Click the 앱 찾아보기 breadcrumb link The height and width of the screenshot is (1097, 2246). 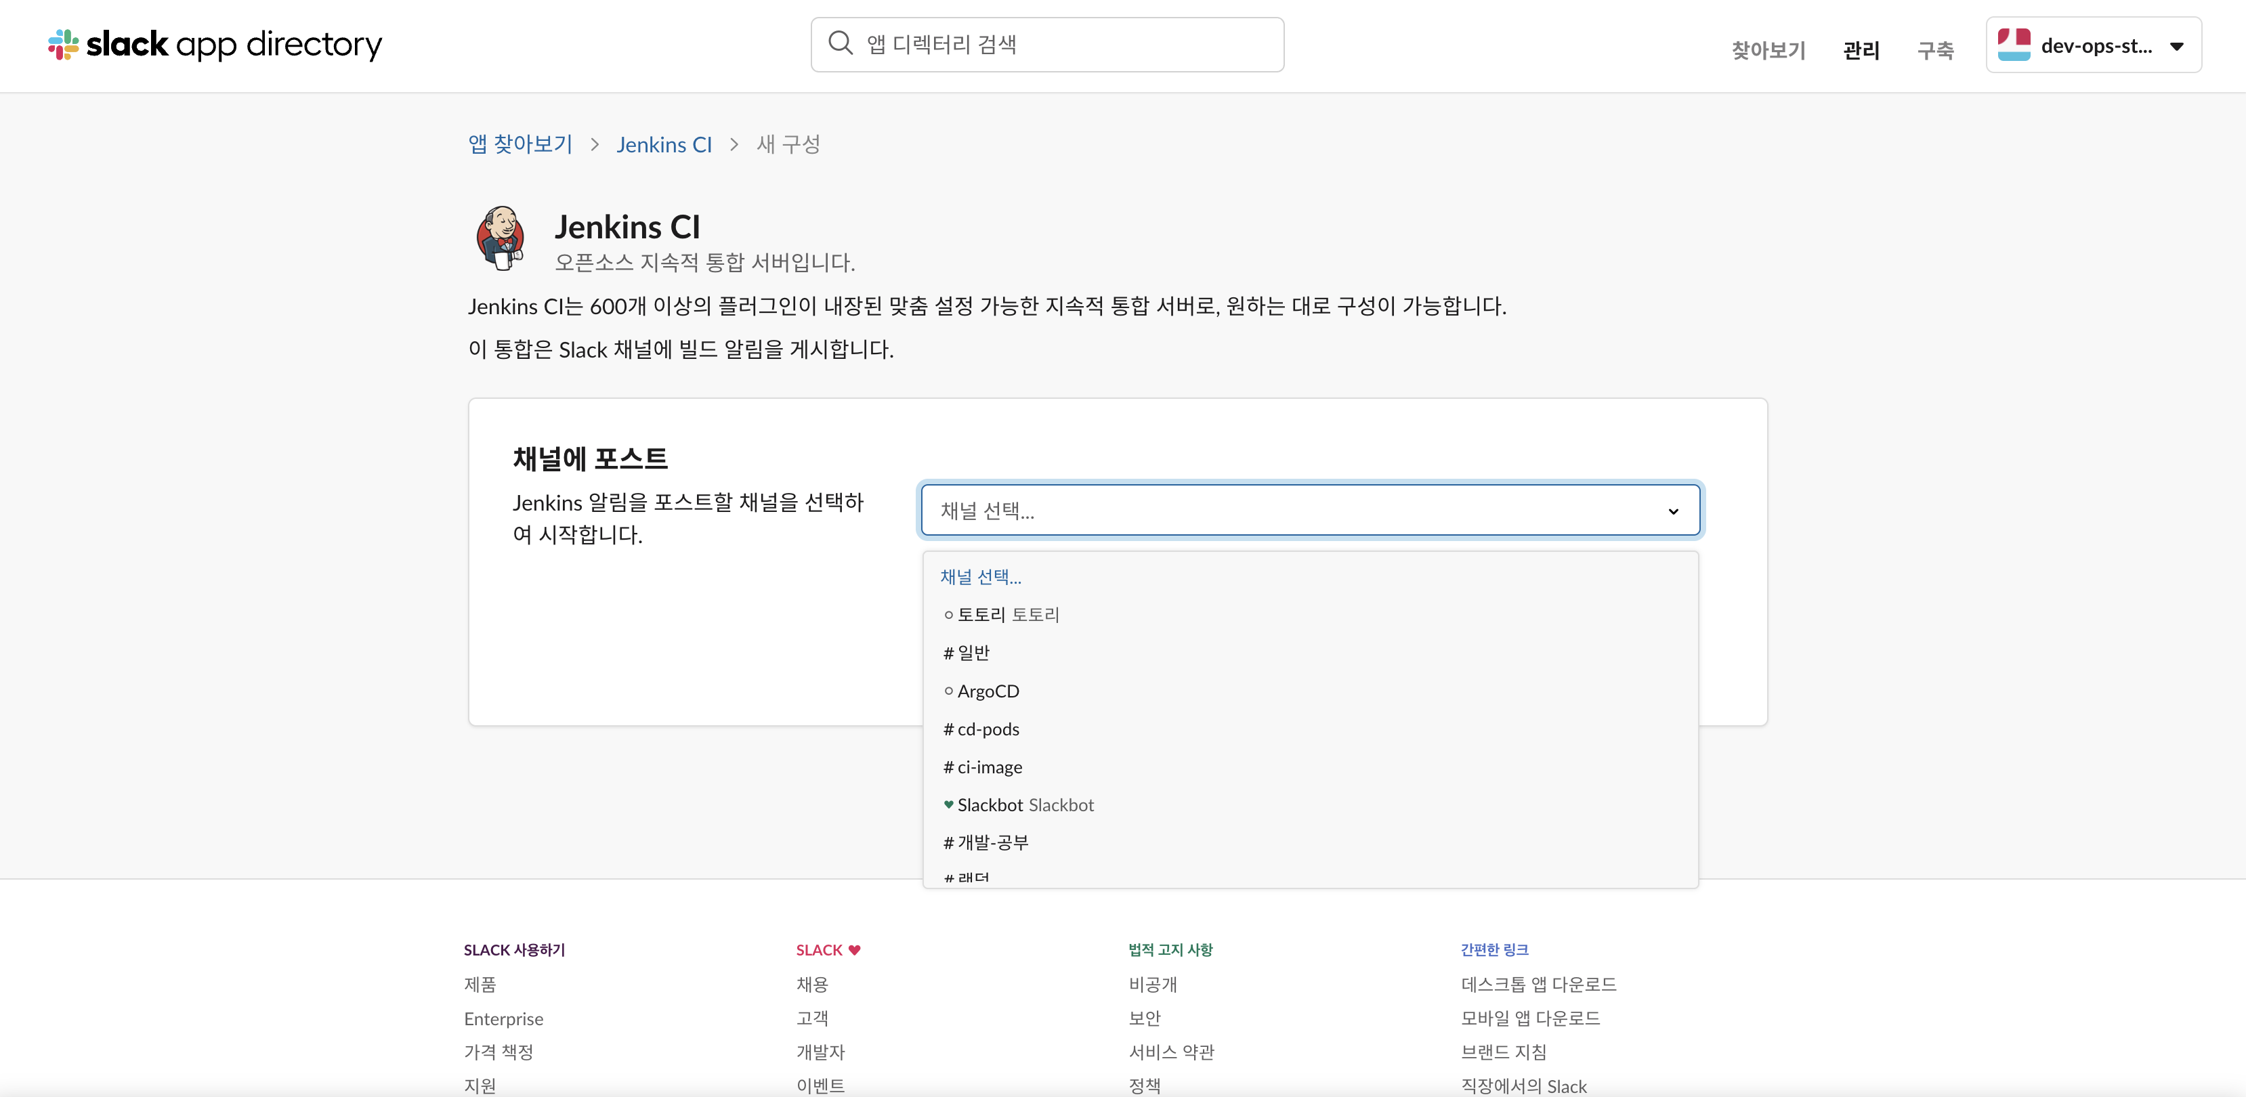pos(520,145)
